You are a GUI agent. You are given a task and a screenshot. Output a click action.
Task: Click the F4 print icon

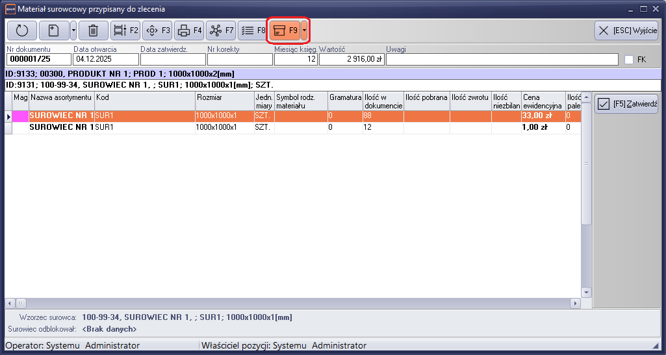point(189,31)
